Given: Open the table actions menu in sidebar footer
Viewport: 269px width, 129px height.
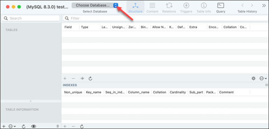Looking at the screenshot, I should pyautogui.click(x=12, y=126).
